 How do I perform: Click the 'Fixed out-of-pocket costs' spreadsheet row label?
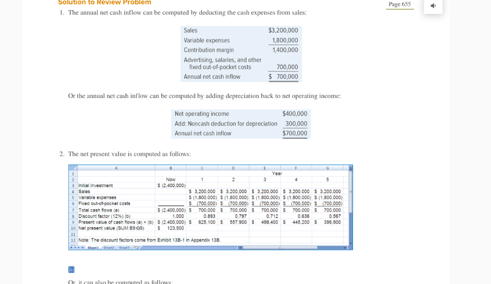[104, 203]
